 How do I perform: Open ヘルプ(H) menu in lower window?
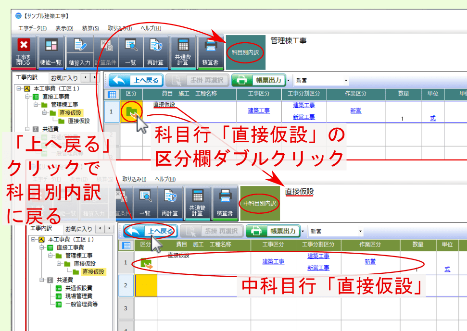click(x=165, y=179)
